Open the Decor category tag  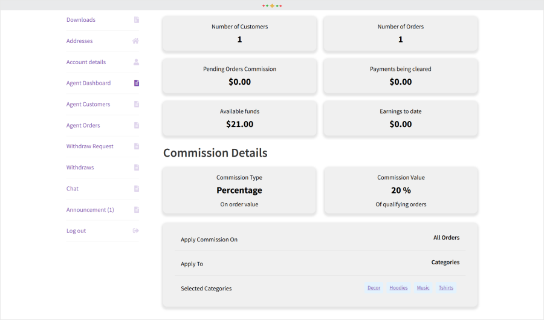tap(374, 288)
